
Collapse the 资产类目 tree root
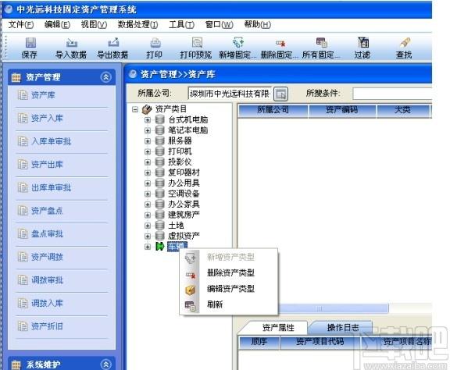click(x=135, y=109)
